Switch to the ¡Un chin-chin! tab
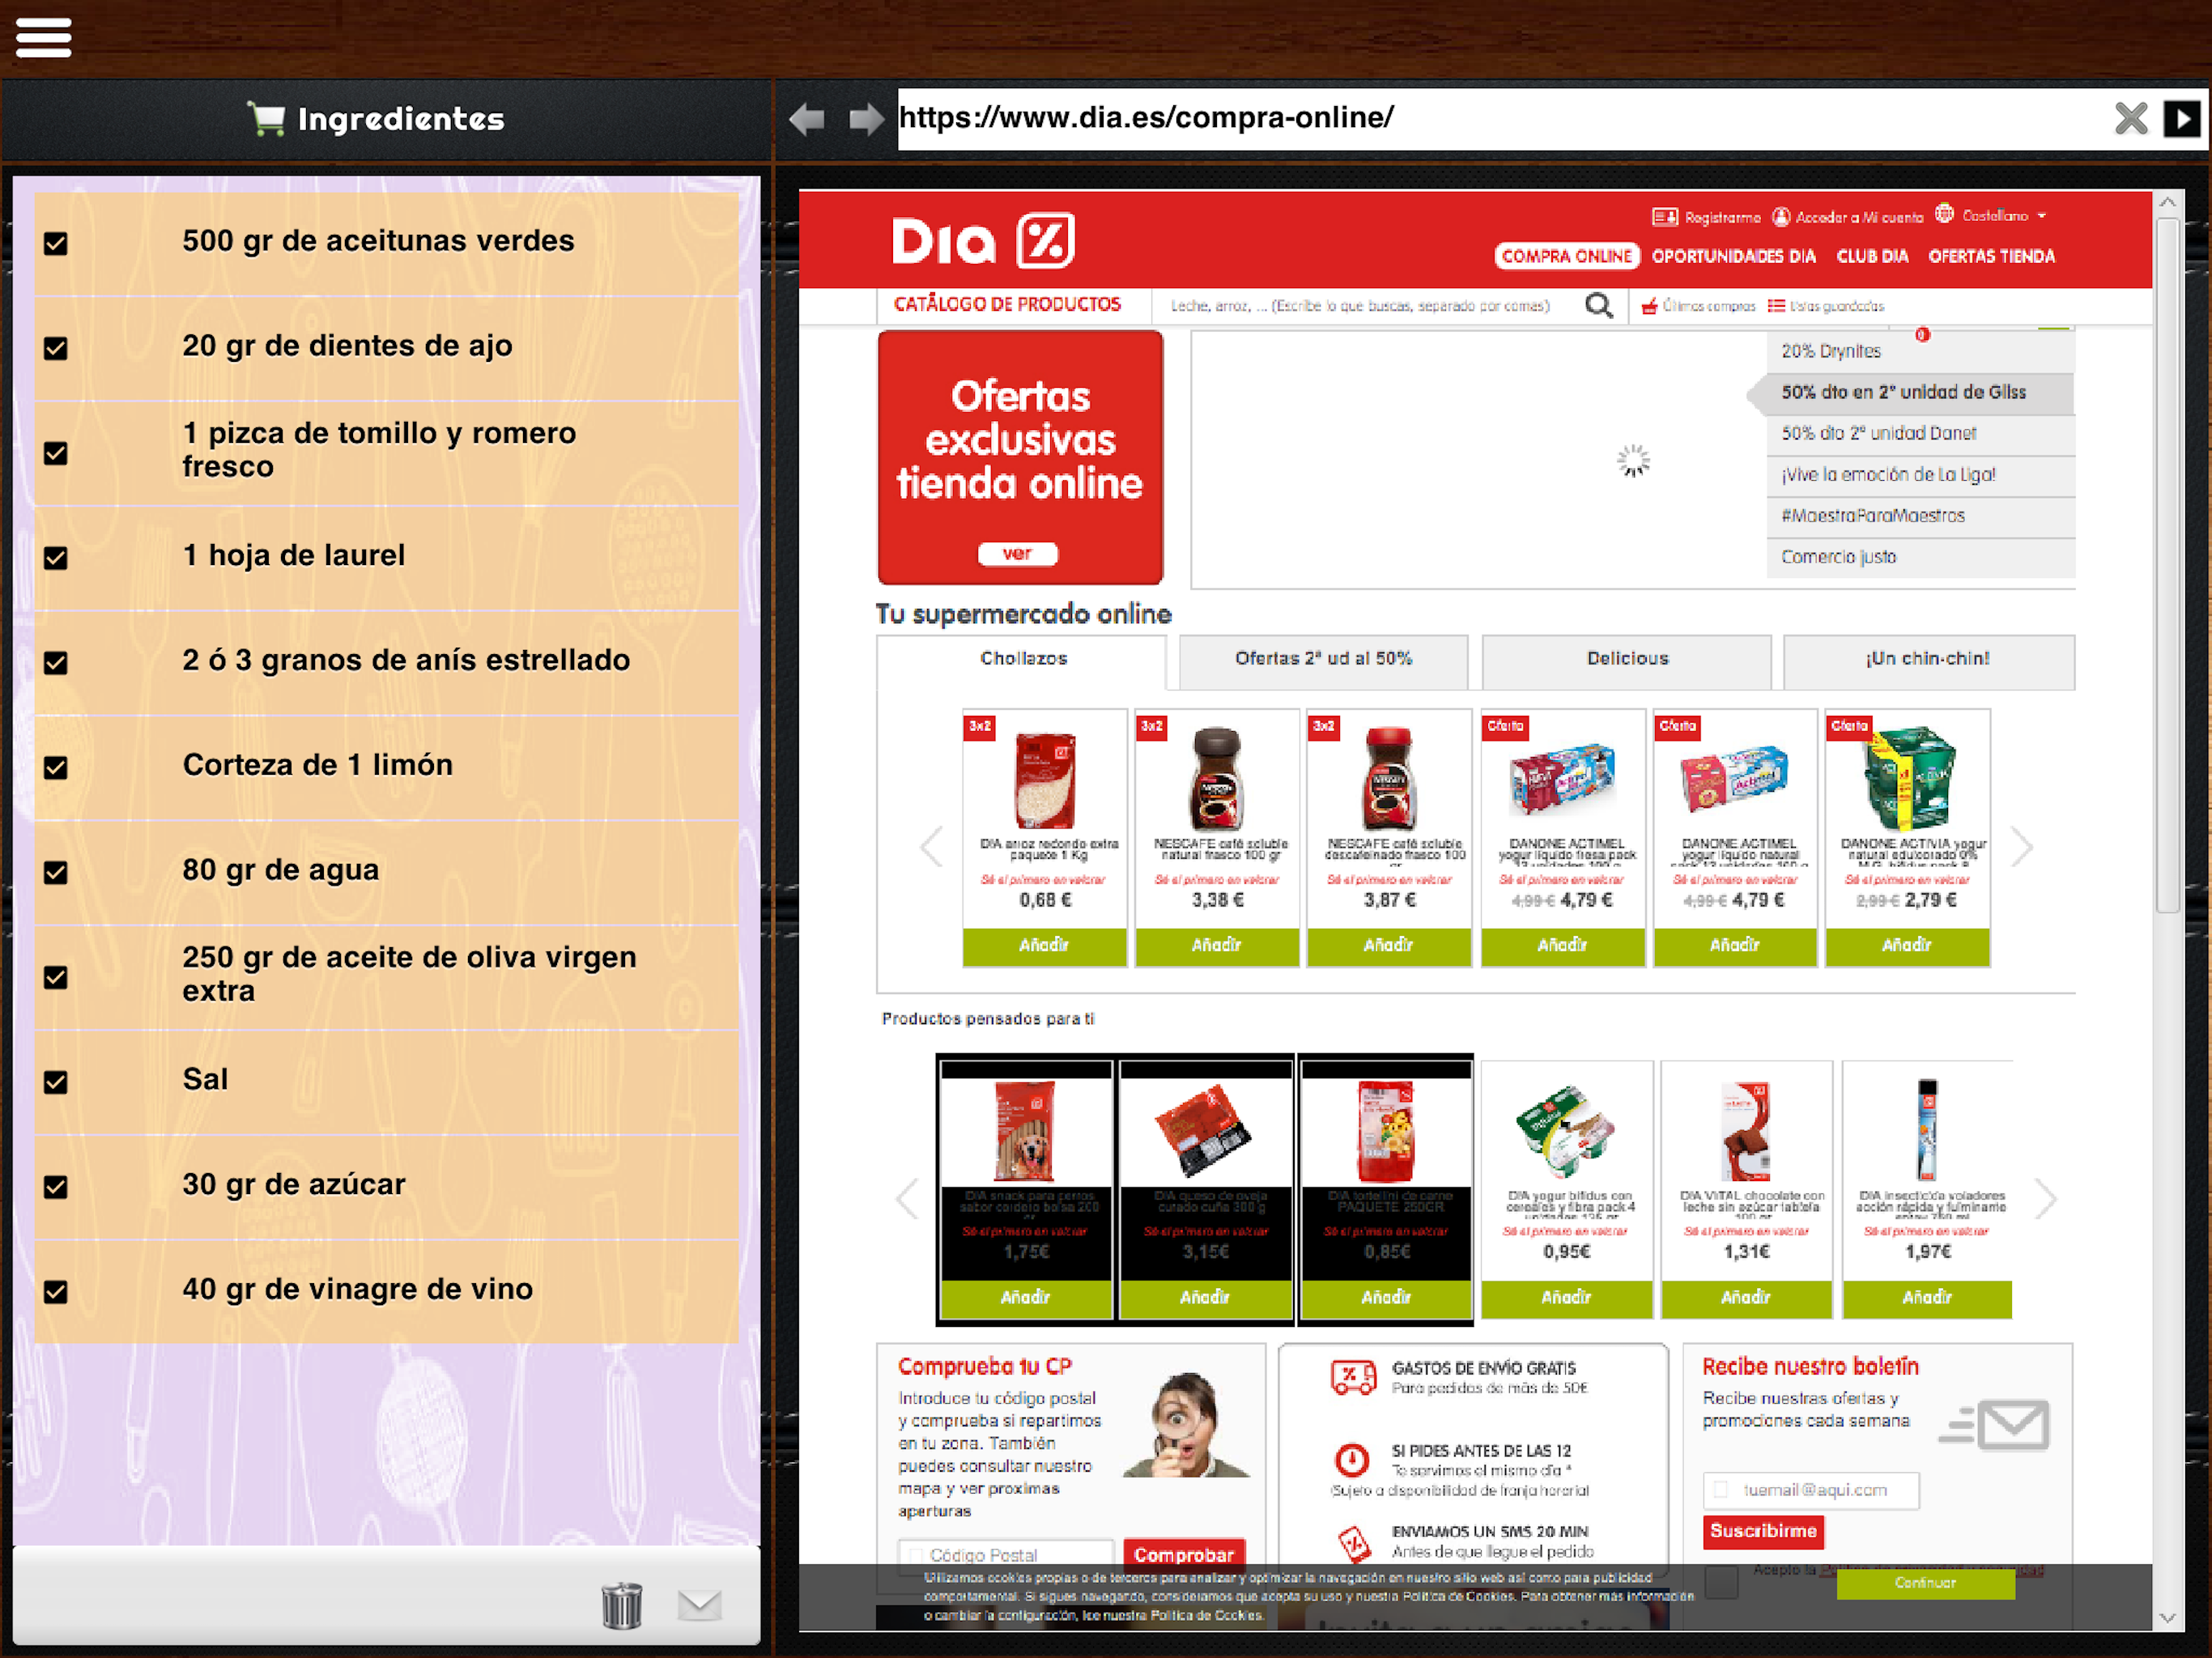This screenshot has height=1658, width=2212. [x=1928, y=661]
